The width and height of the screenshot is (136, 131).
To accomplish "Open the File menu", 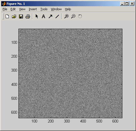I will 5,9.
